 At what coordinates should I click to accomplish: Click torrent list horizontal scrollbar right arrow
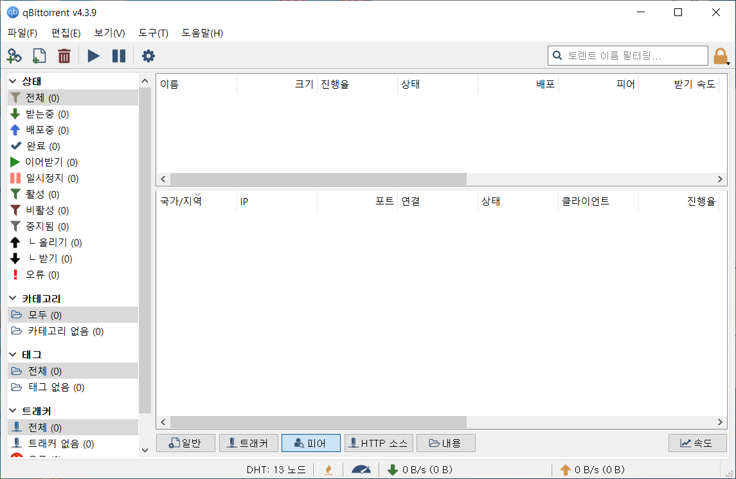[x=720, y=179]
